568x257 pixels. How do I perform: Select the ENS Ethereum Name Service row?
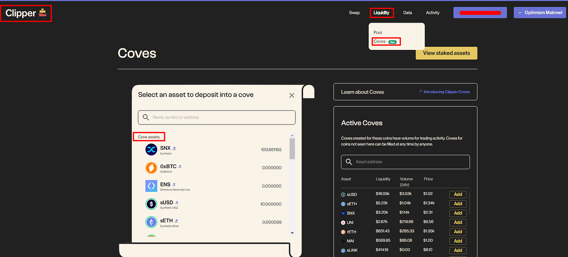[x=213, y=186]
